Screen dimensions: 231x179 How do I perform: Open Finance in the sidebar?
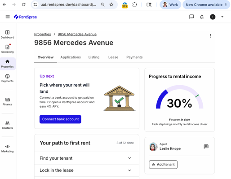7,101
